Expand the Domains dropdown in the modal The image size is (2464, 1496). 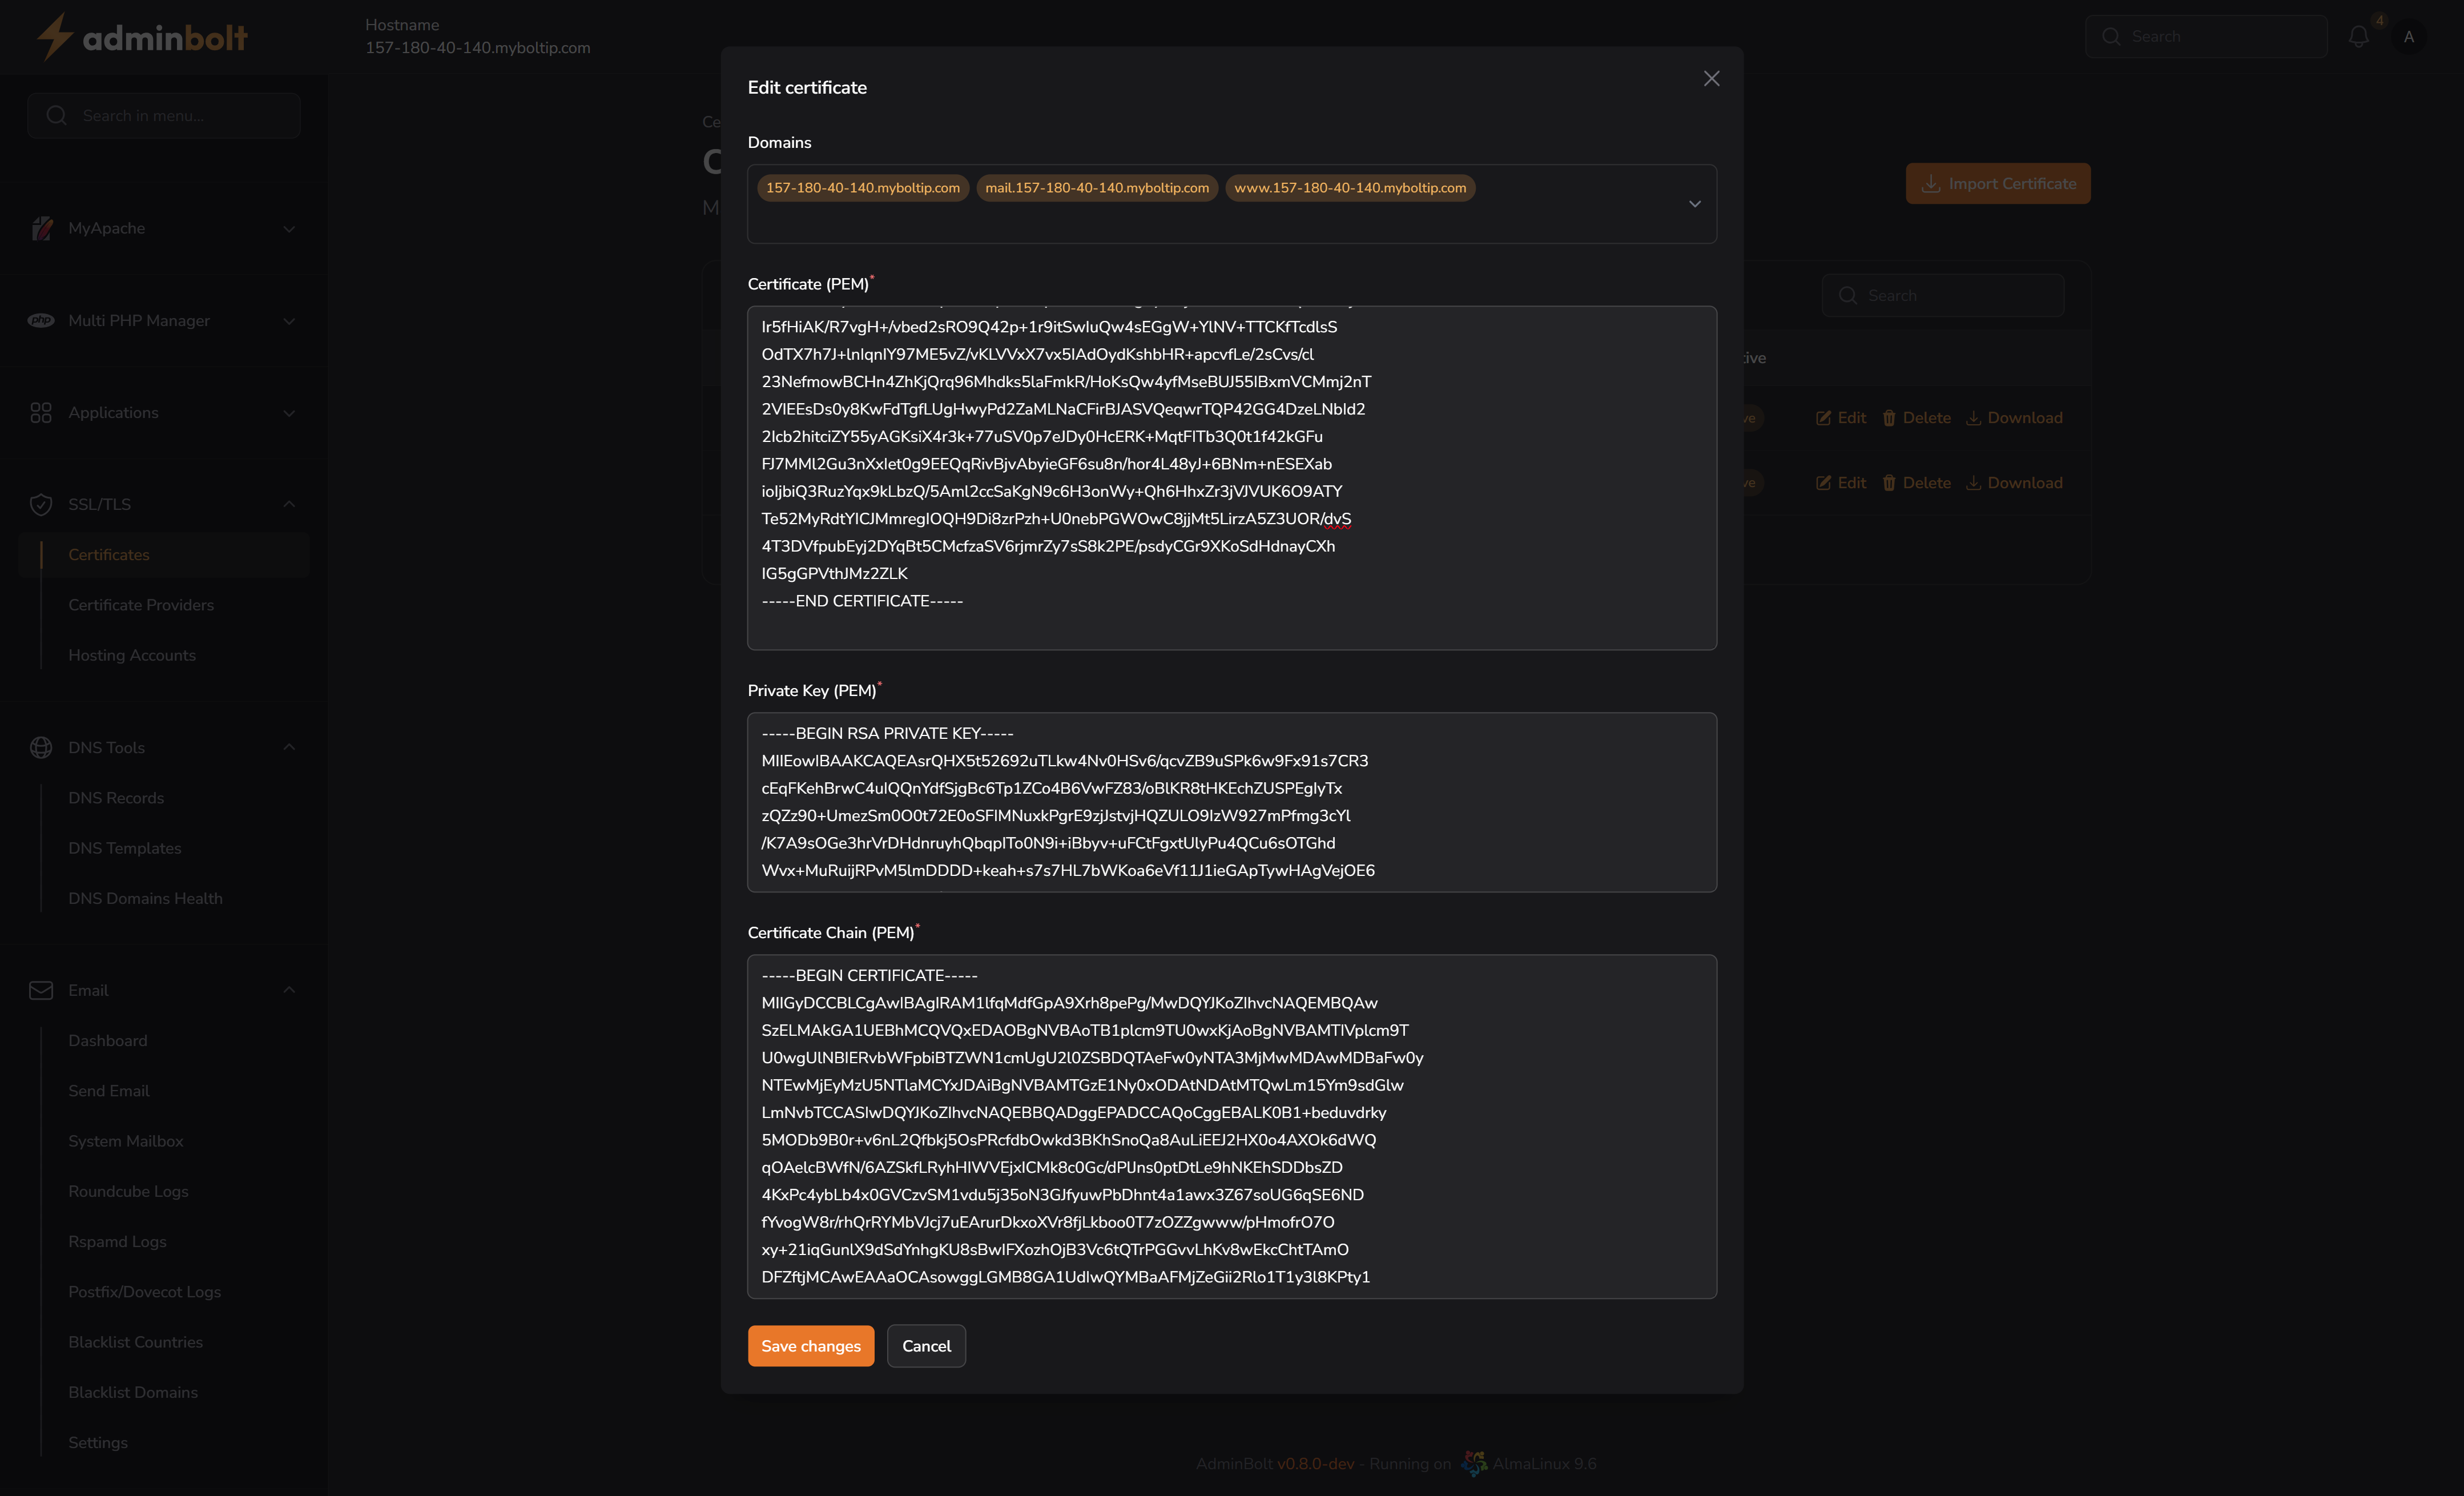tap(1695, 203)
